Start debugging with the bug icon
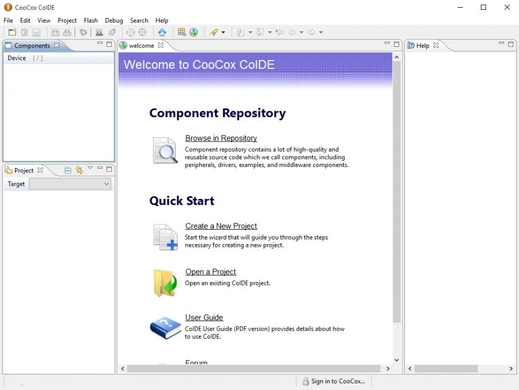Screen dimensions: 519x390 pyautogui.click(x=83, y=32)
